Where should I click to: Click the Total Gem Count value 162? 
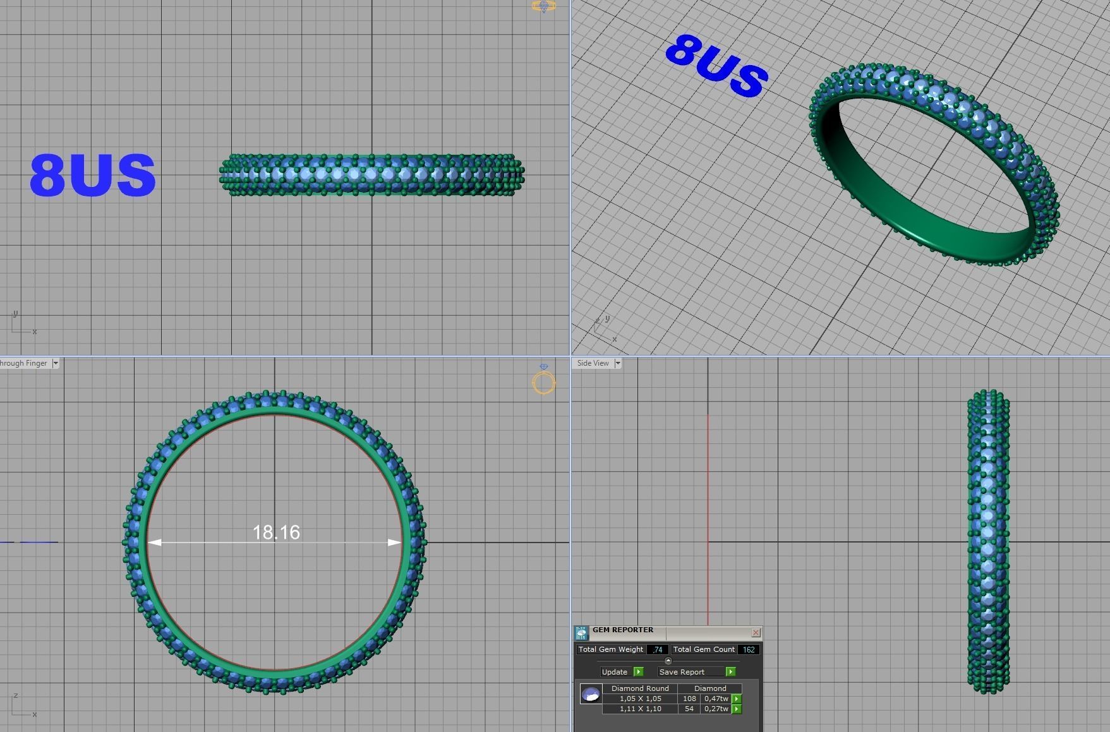click(x=749, y=649)
